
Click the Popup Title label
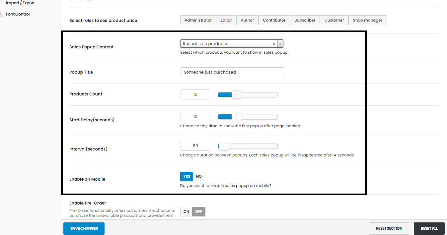[x=81, y=72]
